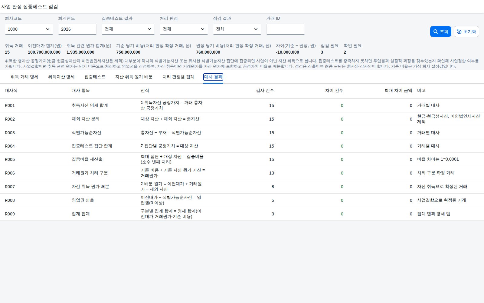Click the page title 사업 판정 집중테스트 점검
Screen dimensions: 484x303
click(x=30, y=7)
